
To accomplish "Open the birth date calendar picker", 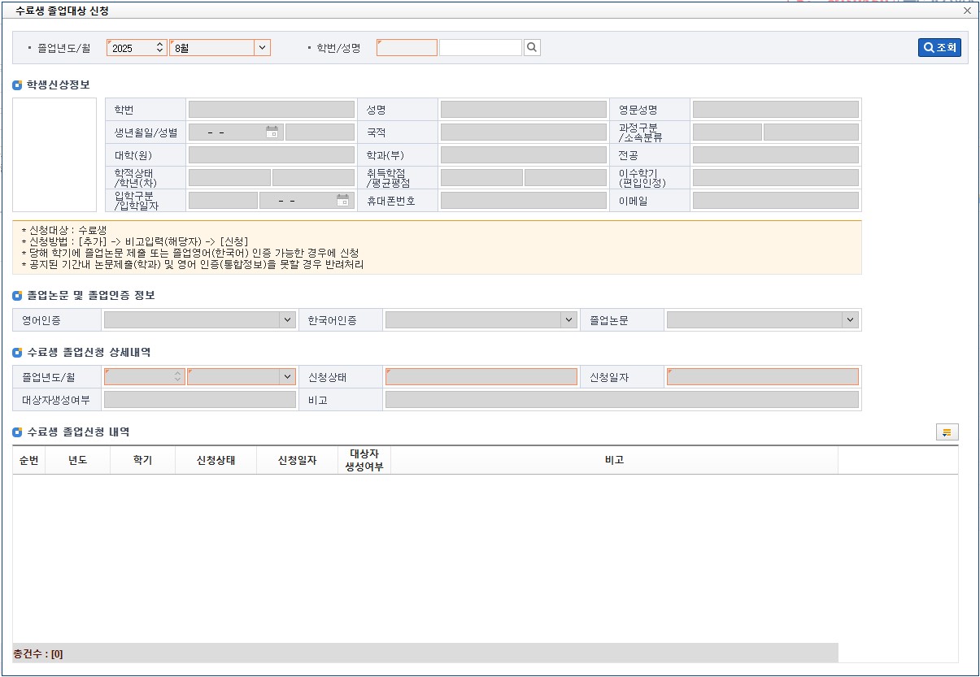I will [272, 132].
